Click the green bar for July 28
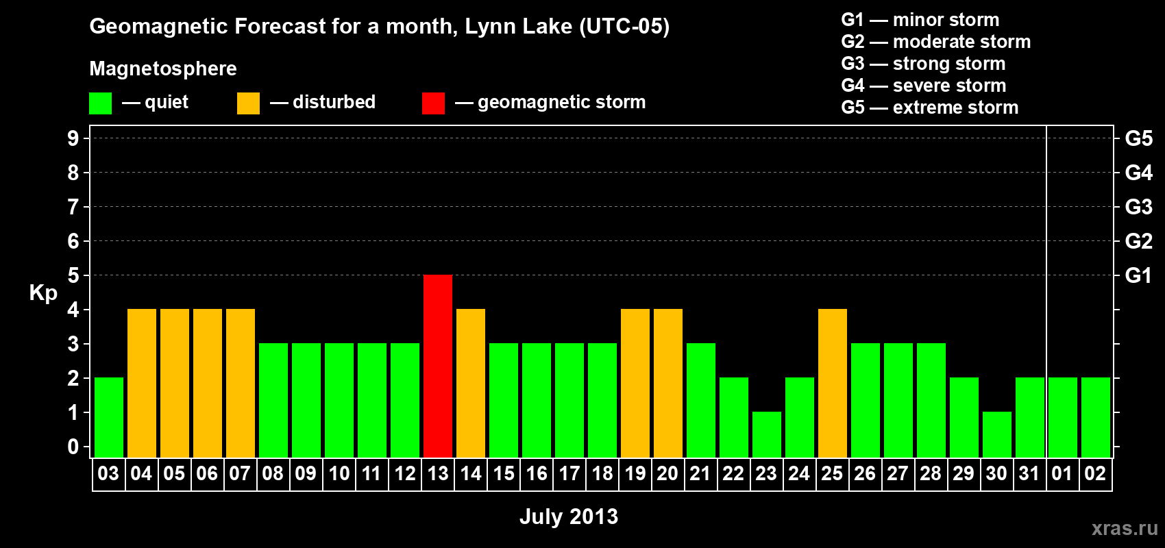Viewport: 1165px width, 548px height. click(931, 400)
